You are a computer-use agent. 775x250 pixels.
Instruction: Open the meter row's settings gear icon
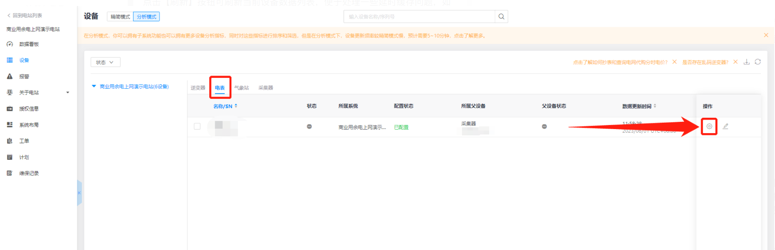709,126
